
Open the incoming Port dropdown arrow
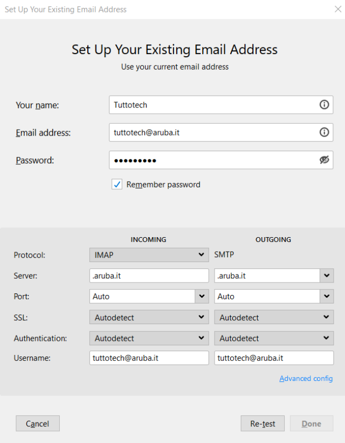pyautogui.click(x=202, y=297)
